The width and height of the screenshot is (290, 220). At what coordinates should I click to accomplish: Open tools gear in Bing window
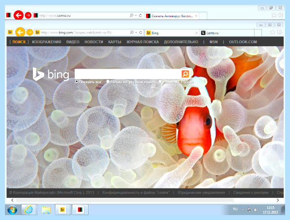[279, 32]
